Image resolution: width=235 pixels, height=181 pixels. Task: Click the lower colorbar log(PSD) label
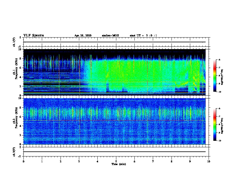point(222,126)
